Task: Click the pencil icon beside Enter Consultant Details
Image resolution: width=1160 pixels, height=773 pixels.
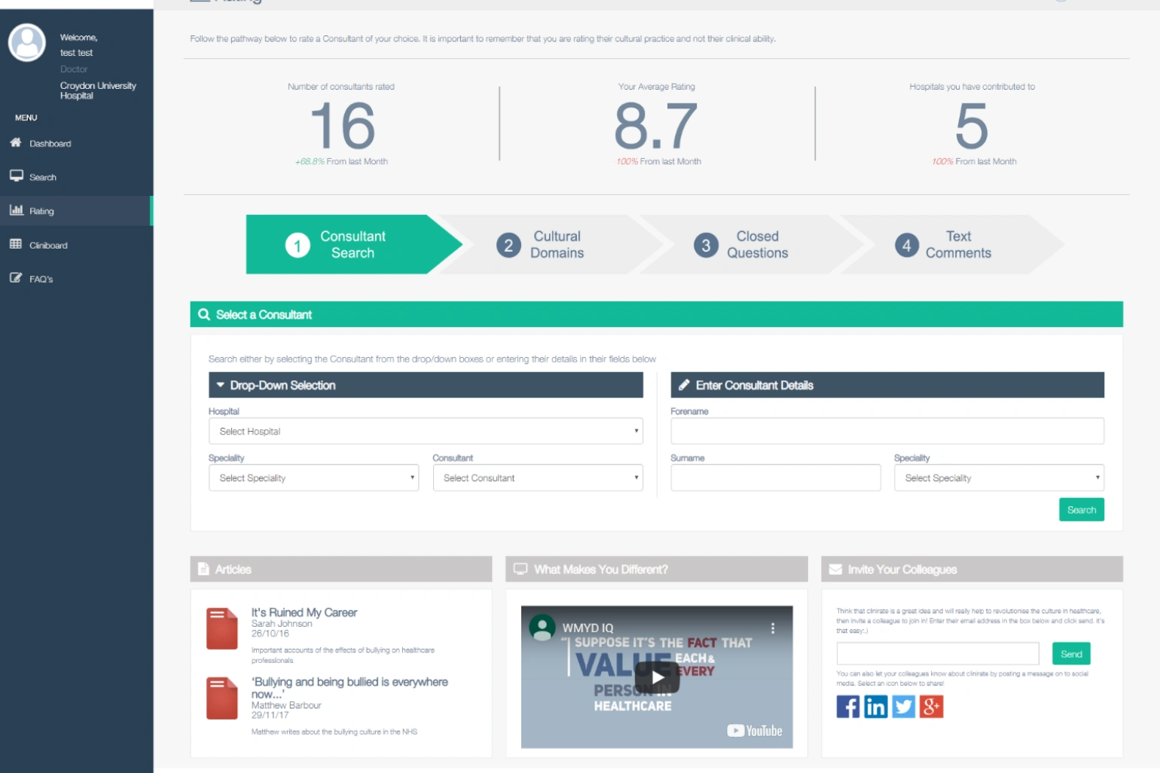Action: 684,385
